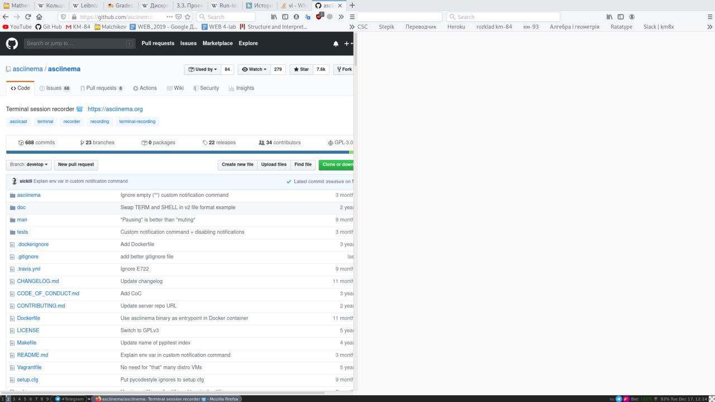Open page actions three-dot menu
The width and height of the screenshot is (715, 402).
coord(170,17)
